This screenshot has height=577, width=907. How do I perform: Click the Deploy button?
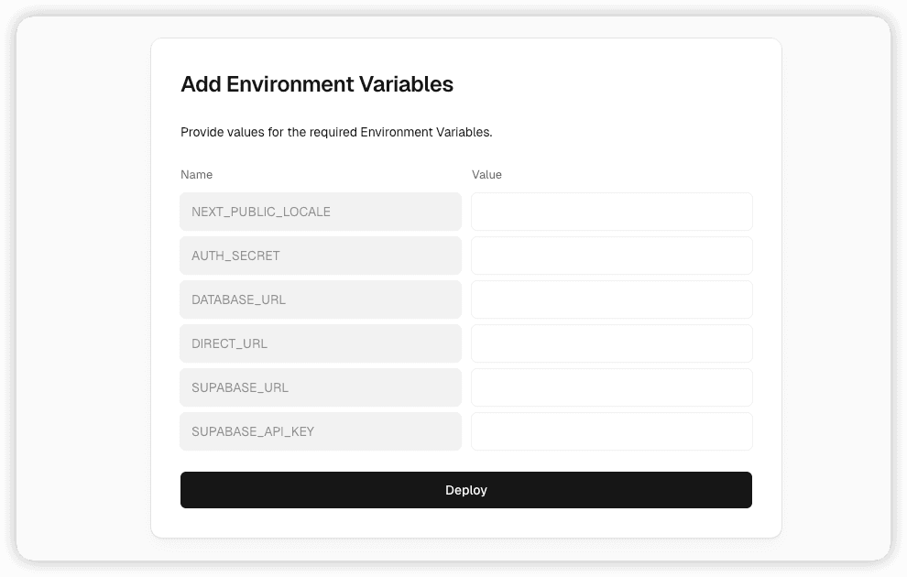pyautogui.click(x=465, y=490)
